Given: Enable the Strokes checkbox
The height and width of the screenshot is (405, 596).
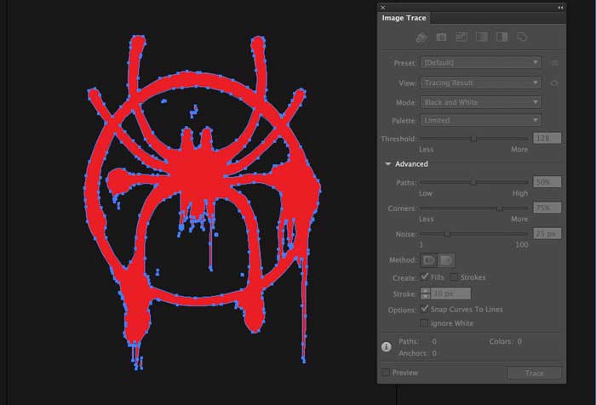Looking at the screenshot, I should [454, 277].
